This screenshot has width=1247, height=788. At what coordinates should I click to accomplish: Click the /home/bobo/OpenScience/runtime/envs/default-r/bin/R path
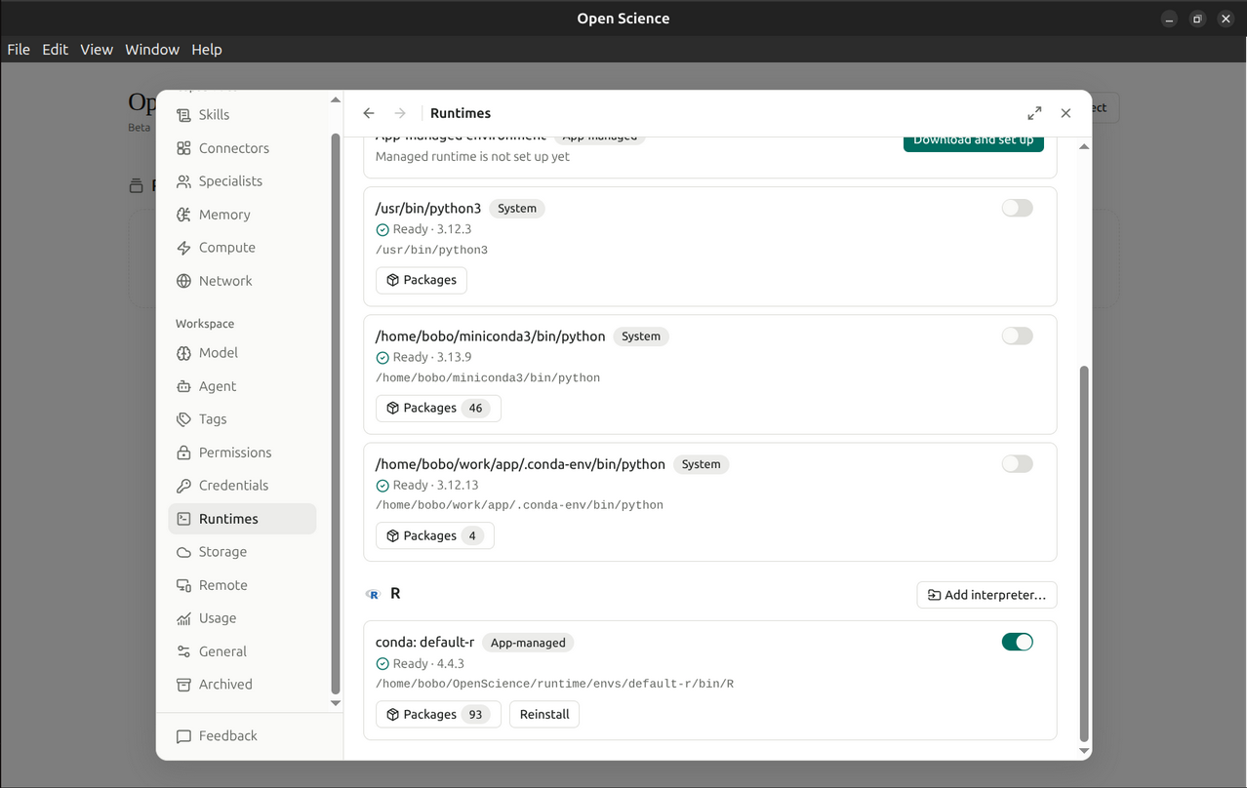pyautogui.click(x=554, y=684)
